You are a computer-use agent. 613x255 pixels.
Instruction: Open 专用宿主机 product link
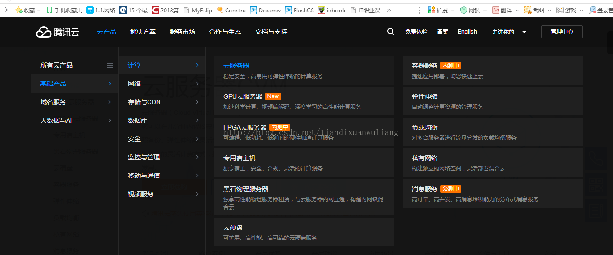[304, 163]
